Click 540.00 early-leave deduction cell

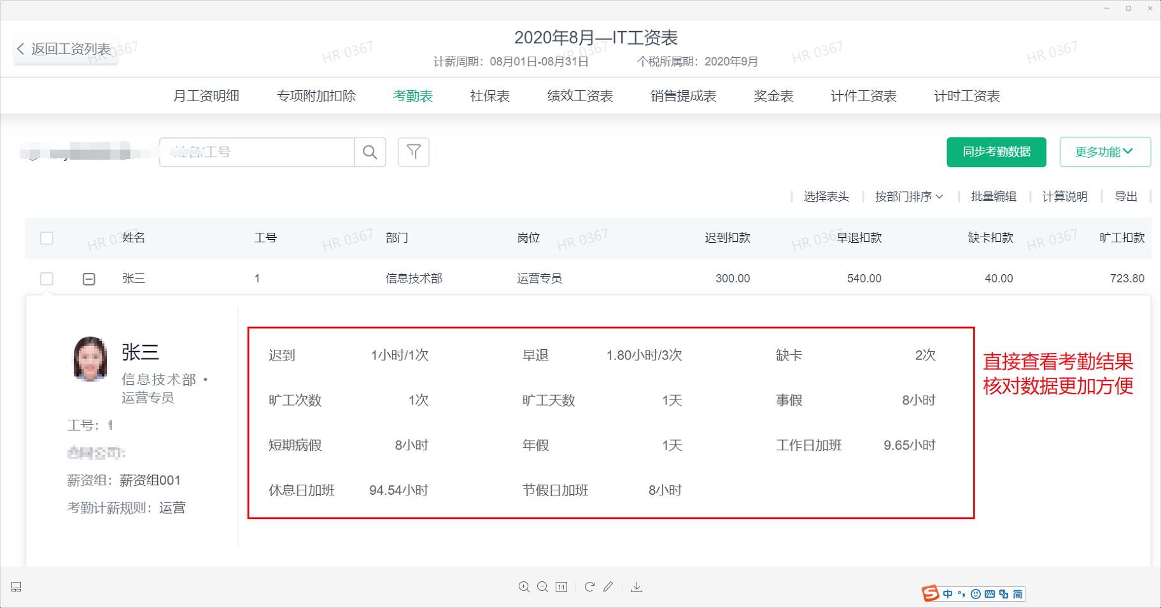[x=864, y=279]
